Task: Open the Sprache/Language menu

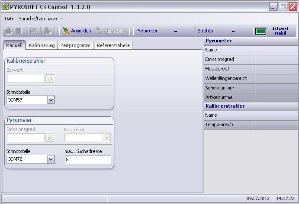Action: coord(38,19)
